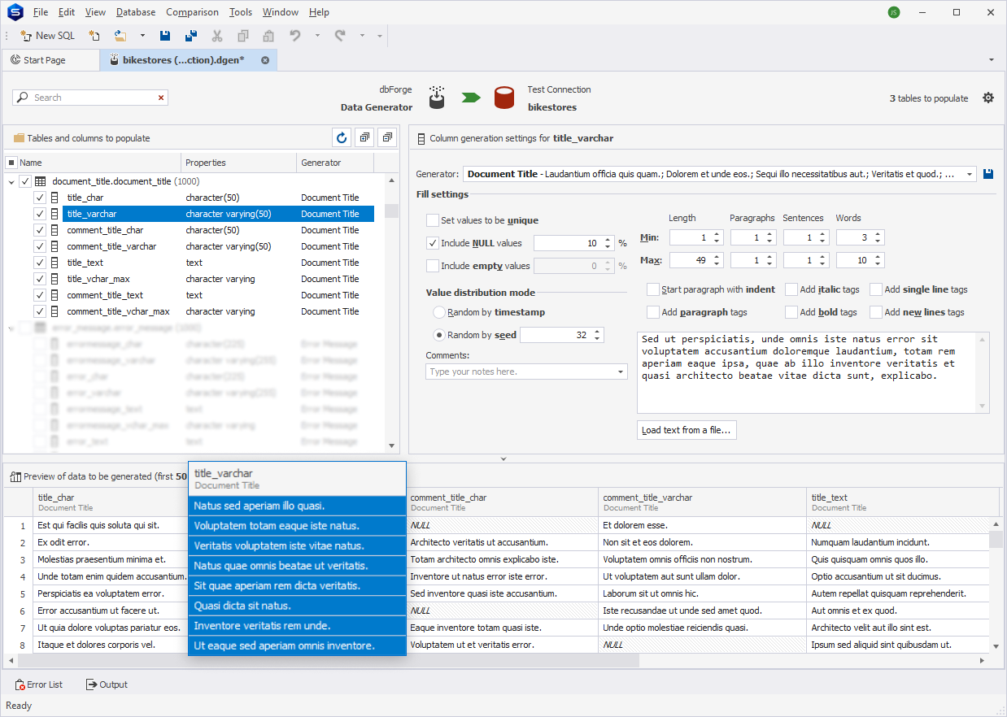Enable Start paragraph with indent

click(x=653, y=289)
